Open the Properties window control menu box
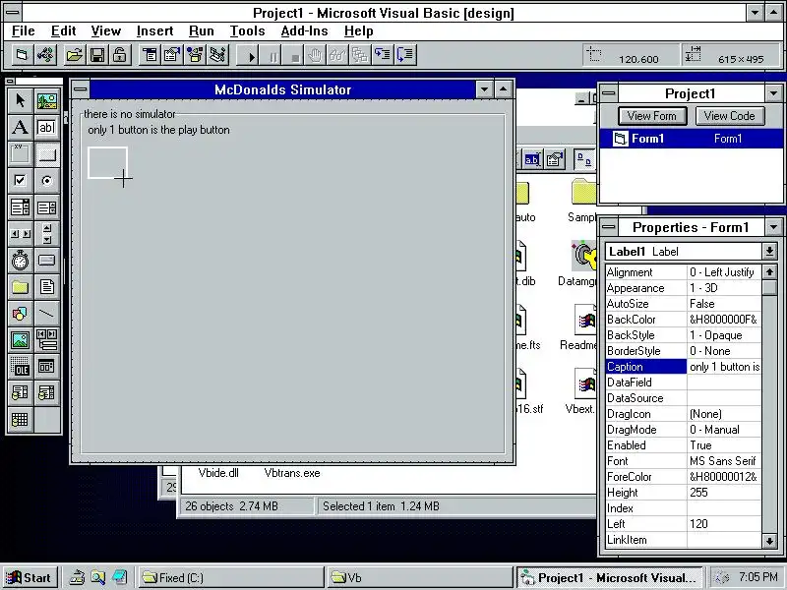787x590 pixels. click(608, 227)
